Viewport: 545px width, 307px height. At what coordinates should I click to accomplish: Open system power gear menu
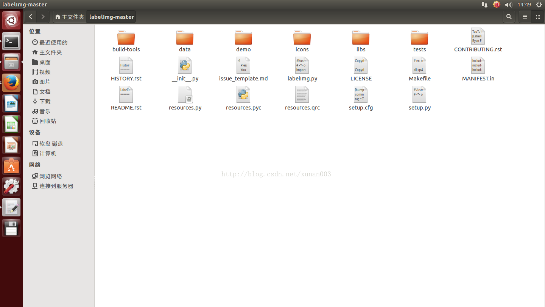539,5
